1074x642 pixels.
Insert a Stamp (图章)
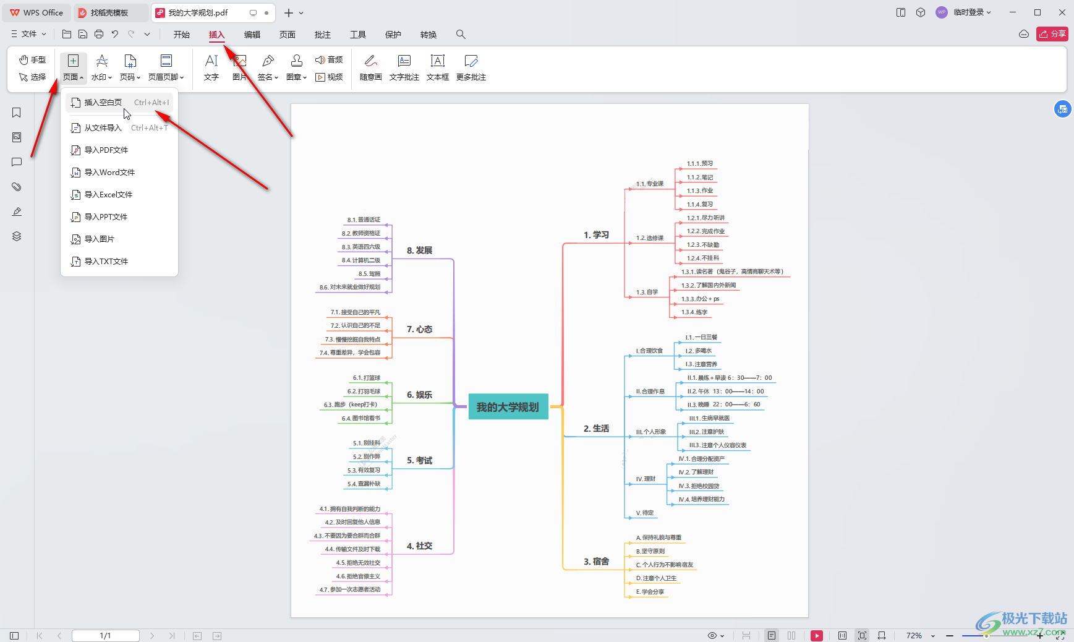click(x=296, y=67)
